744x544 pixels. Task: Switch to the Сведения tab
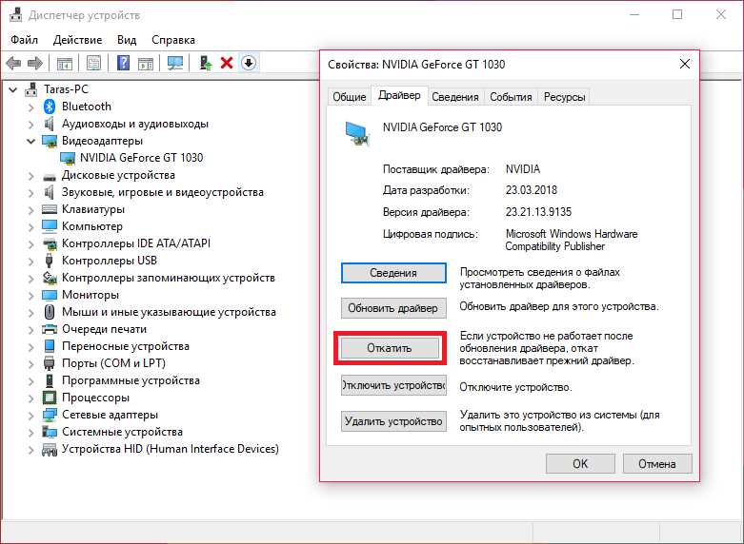[455, 97]
